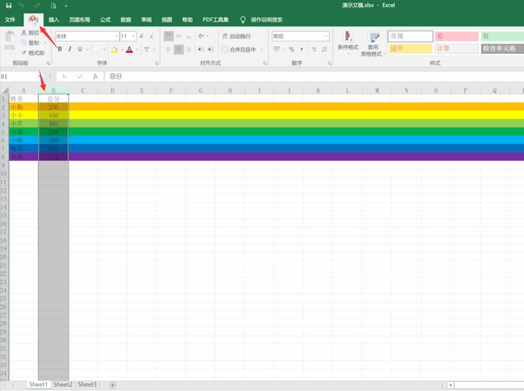524x391 pixels.
Task: Click the select-all corner triangle
Action: click(5, 90)
